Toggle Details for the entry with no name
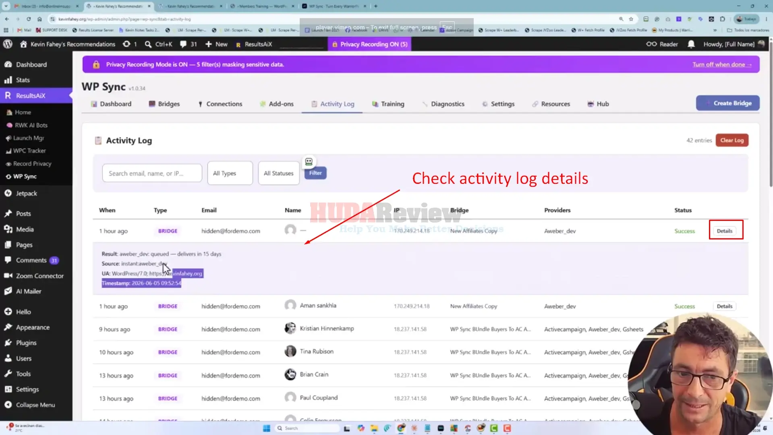 click(x=725, y=231)
